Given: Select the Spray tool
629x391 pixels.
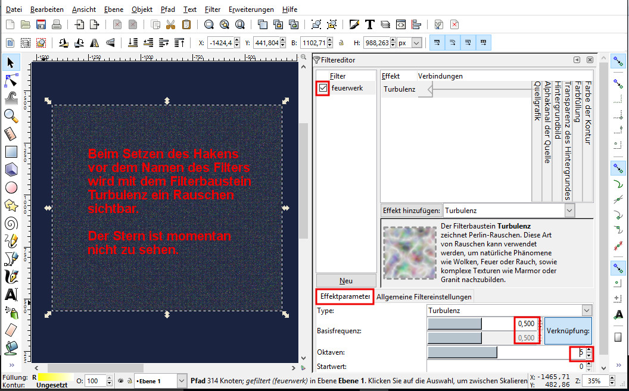Looking at the screenshot, I should point(11,312).
